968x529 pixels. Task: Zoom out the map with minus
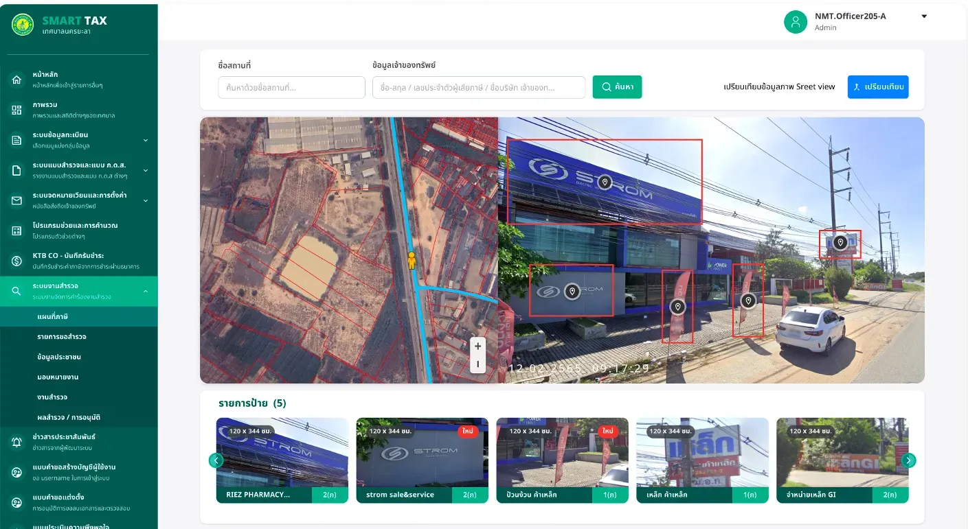click(x=478, y=364)
